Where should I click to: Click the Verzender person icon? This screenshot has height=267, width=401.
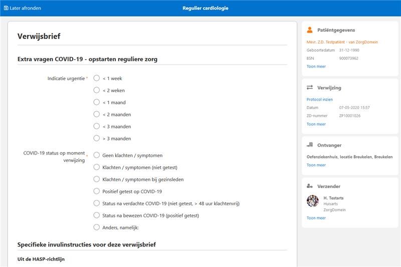(x=310, y=186)
